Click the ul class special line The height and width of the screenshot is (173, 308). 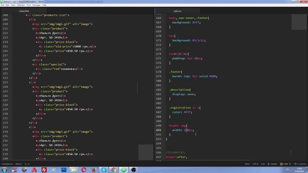tap(49, 64)
